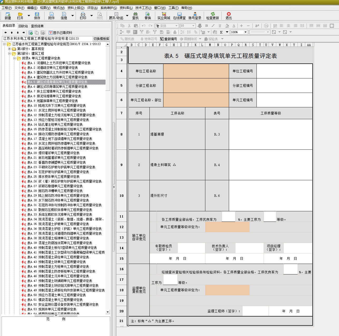339x336 pixels.
Task: Click the 展开/收起 expand-collapse icon
Action: point(116,16)
